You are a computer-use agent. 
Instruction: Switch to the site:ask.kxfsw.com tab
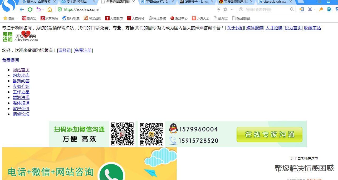tap(273, 2)
